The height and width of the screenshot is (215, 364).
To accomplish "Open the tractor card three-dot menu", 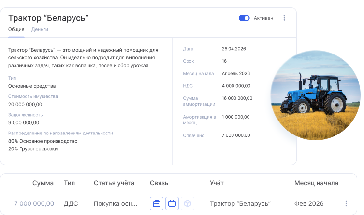I will [x=284, y=18].
